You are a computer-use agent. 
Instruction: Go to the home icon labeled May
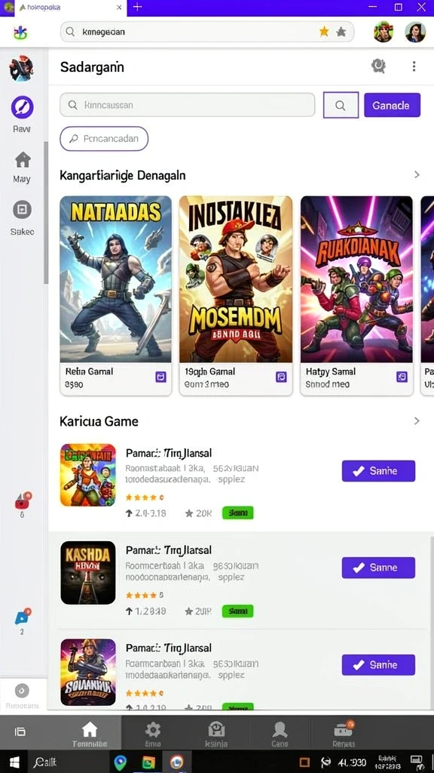(22, 160)
